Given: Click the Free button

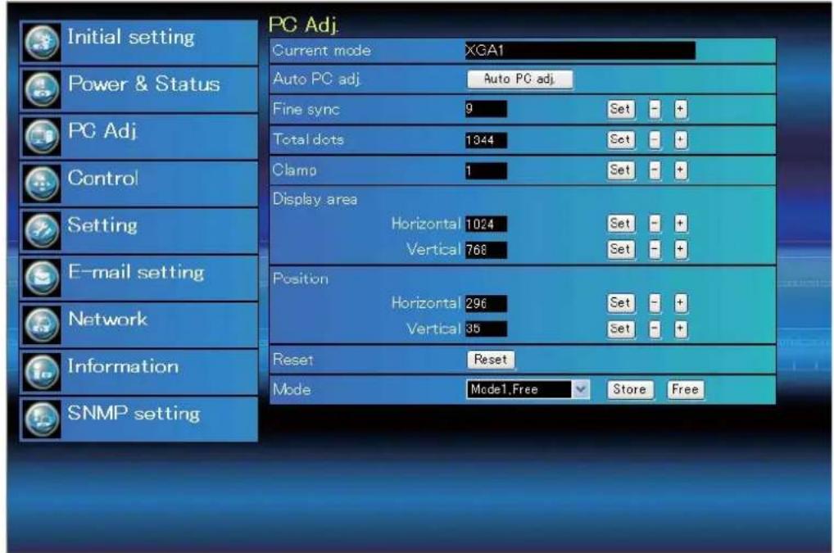Looking at the screenshot, I should tap(685, 390).
